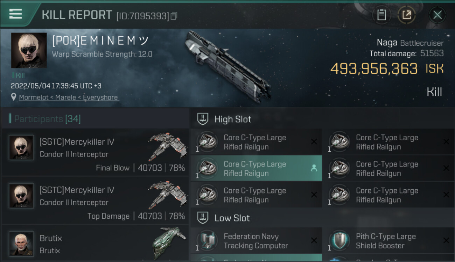Open the hamburger menu
Viewport: 455px width, 262px height.
coord(16,14)
